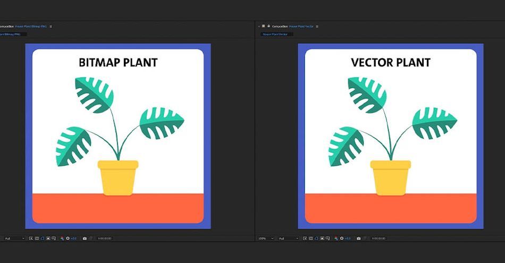
Task: Click current timecode in Vector viewer
Action: point(378,239)
